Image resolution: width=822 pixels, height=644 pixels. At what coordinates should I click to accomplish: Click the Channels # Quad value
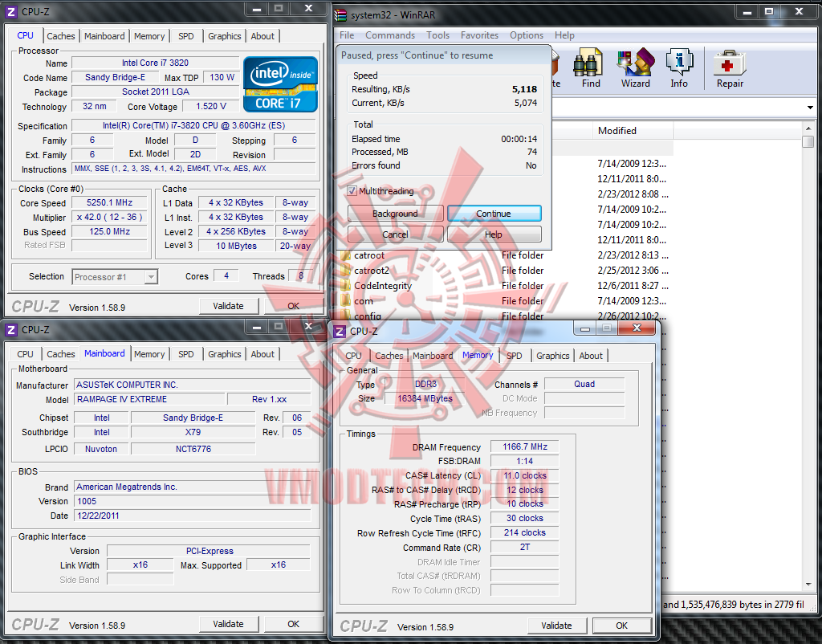click(584, 384)
